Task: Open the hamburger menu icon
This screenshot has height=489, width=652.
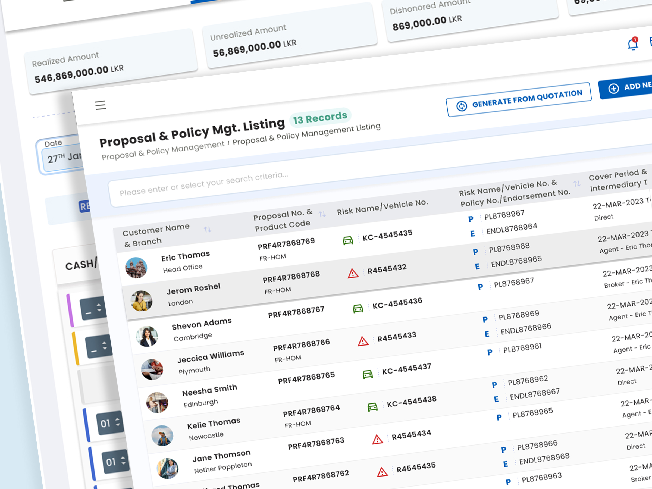Action: point(101,105)
